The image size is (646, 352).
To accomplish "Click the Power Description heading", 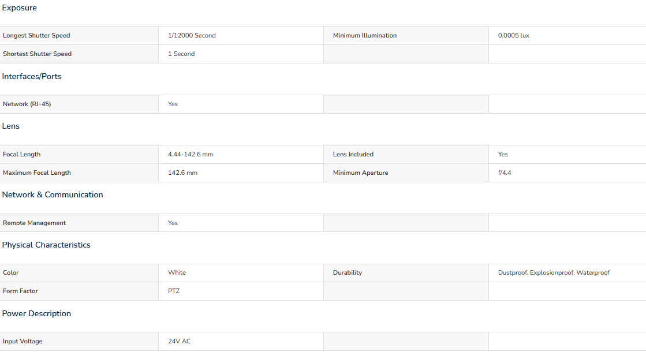I will [x=36, y=313].
